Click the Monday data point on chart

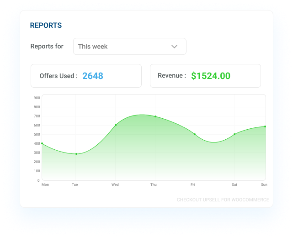(42, 143)
